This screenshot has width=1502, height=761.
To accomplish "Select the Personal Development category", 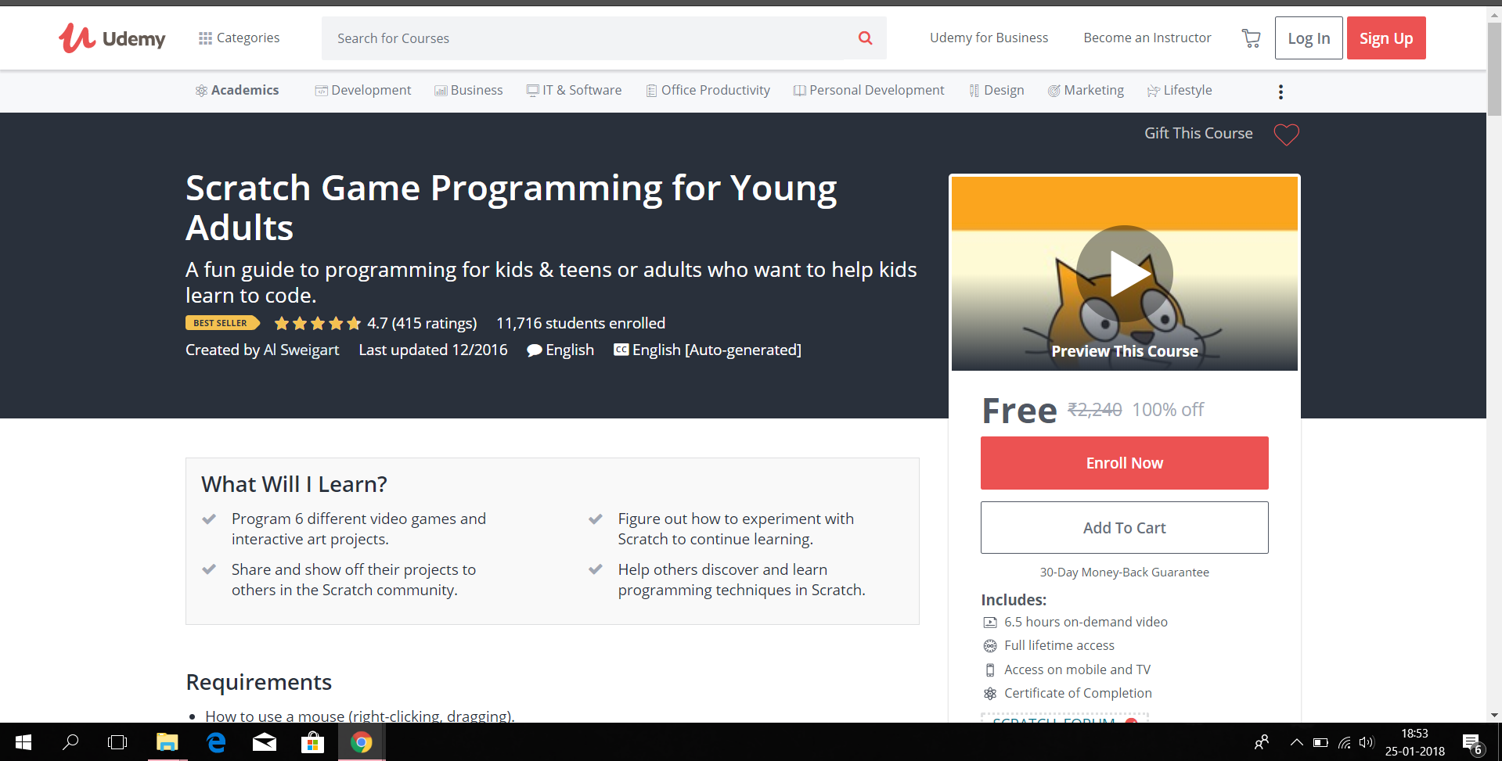I will (x=869, y=91).
